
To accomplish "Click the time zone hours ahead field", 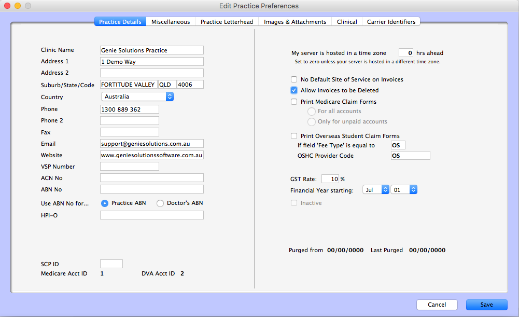I will coord(406,52).
